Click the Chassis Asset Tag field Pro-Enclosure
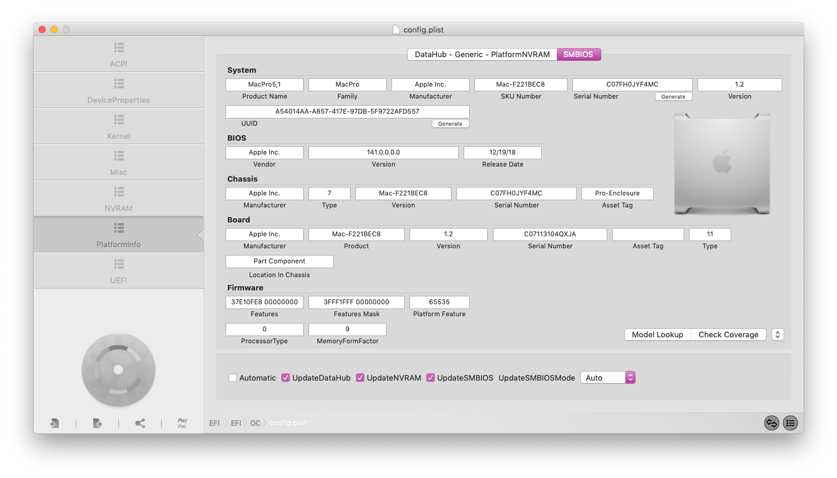This screenshot has height=478, width=837. click(618, 194)
